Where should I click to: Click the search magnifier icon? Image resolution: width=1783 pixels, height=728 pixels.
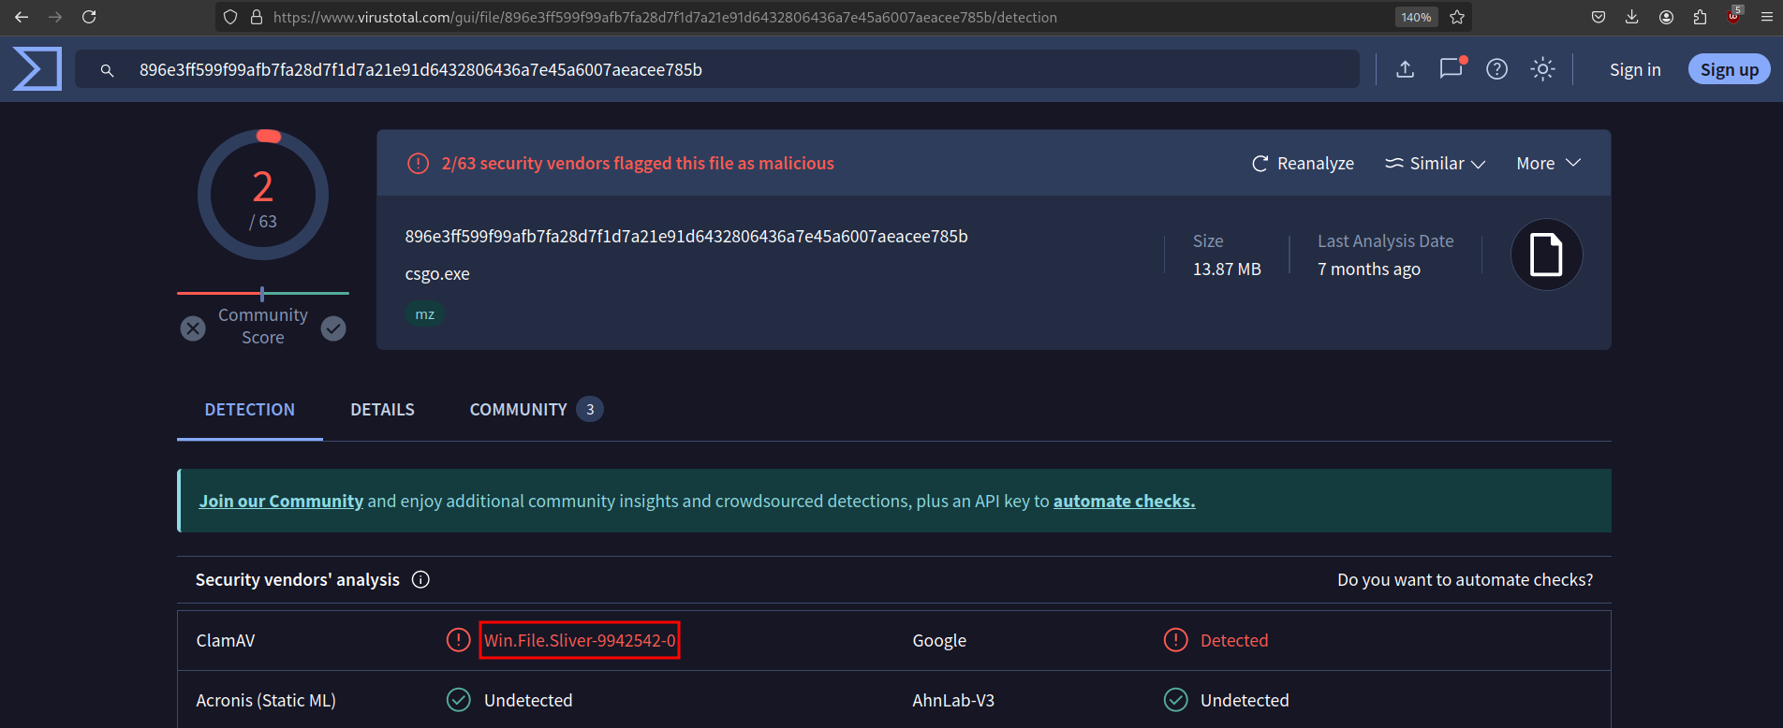[x=107, y=70]
